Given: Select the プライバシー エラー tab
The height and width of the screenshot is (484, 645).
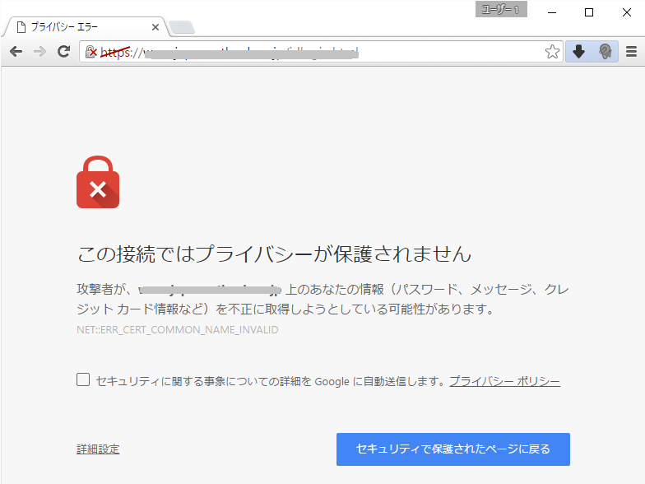Looking at the screenshot, I should [x=84, y=27].
